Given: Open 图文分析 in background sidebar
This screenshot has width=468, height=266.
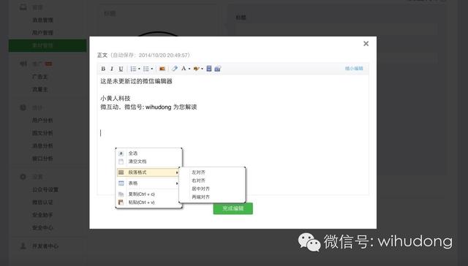Looking at the screenshot, I should tap(42, 133).
